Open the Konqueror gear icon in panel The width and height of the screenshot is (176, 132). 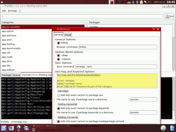26,128
